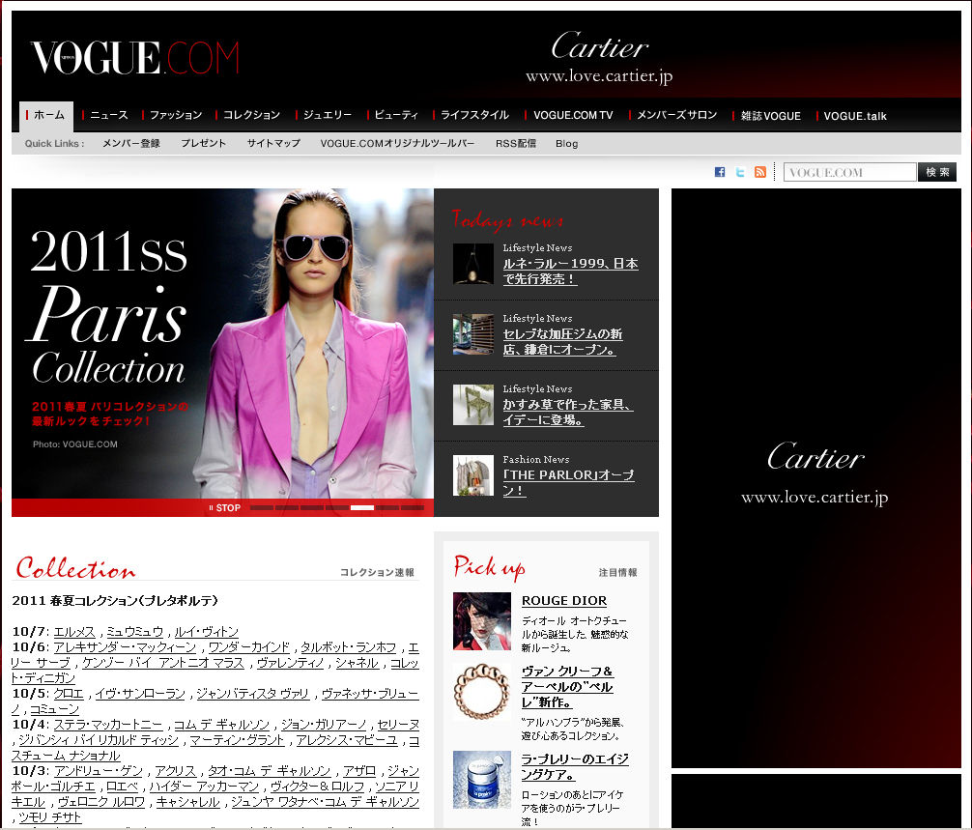Open the lamp thumbnail in Todays news
The width and height of the screenshot is (972, 830).
pos(473,264)
